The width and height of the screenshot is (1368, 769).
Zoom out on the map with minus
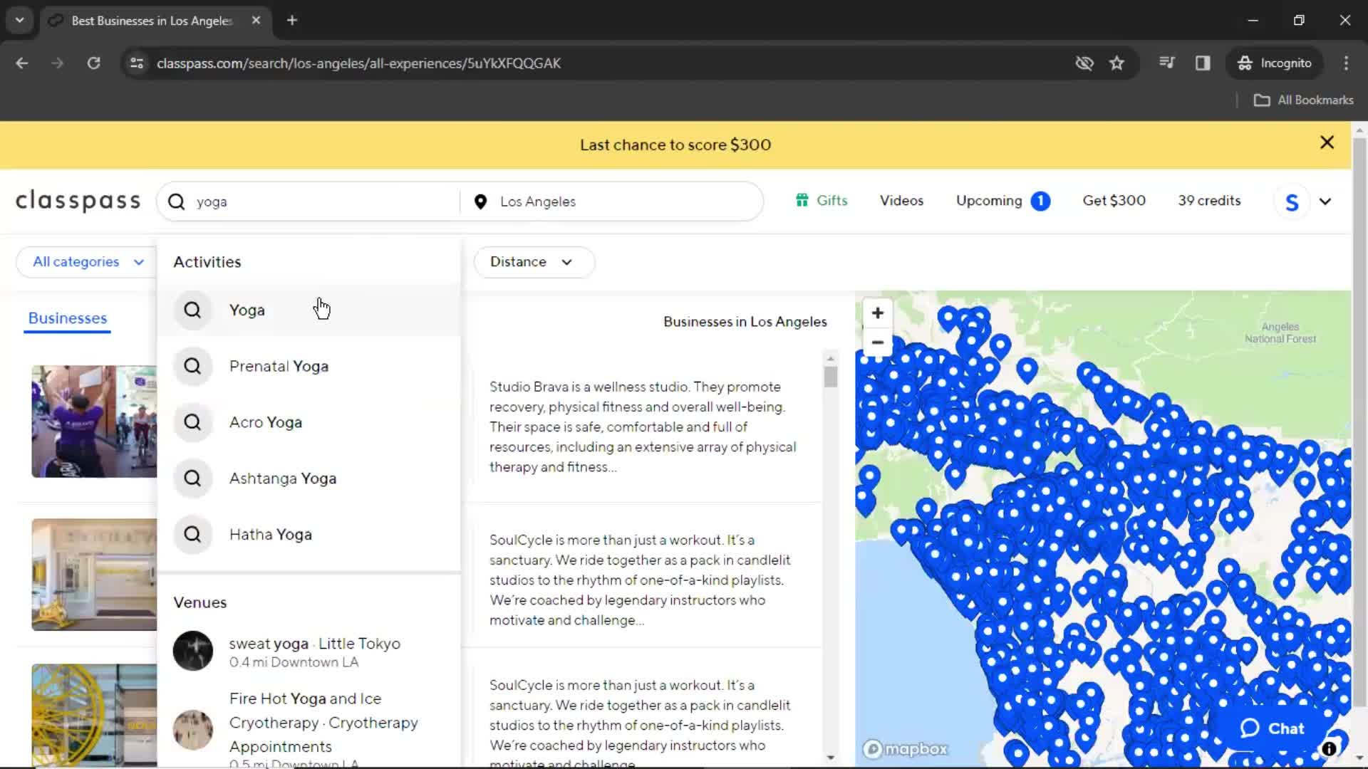coord(878,342)
